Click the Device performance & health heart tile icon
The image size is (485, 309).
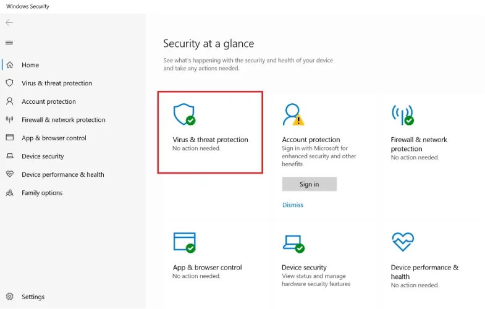pos(402,242)
